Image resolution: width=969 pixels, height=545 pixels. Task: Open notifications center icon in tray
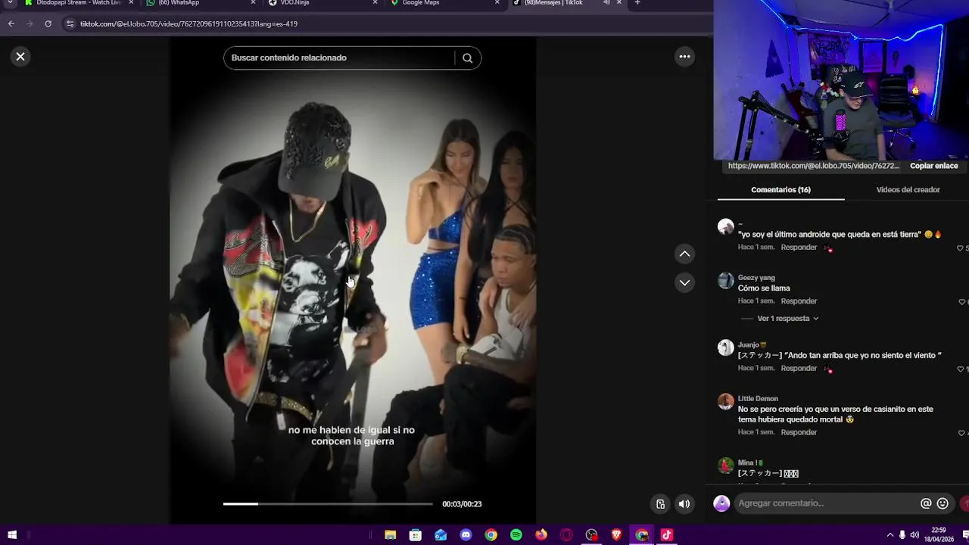[x=965, y=535]
